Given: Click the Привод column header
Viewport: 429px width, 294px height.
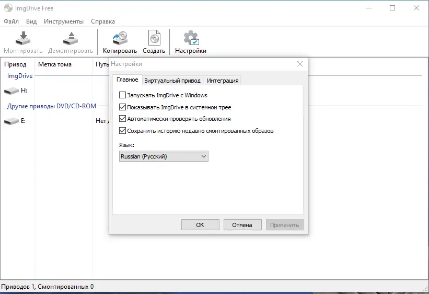Looking at the screenshot, I should click(15, 64).
